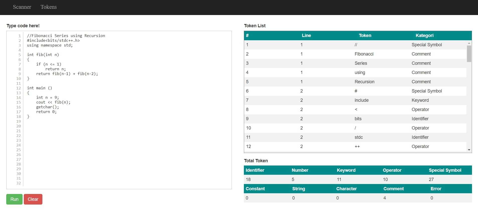This screenshot has width=478, height=212.
Task: Click the Special Symbol total header
Action: point(445,170)
